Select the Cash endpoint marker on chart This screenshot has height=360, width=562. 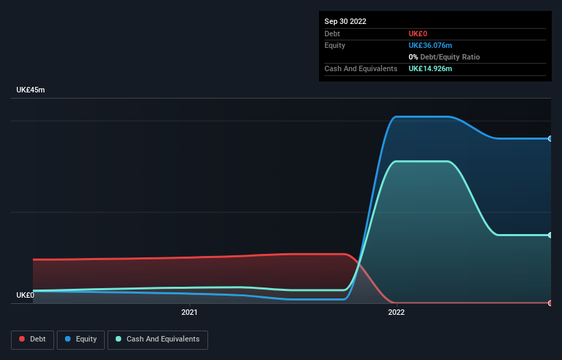coord(550,235)
